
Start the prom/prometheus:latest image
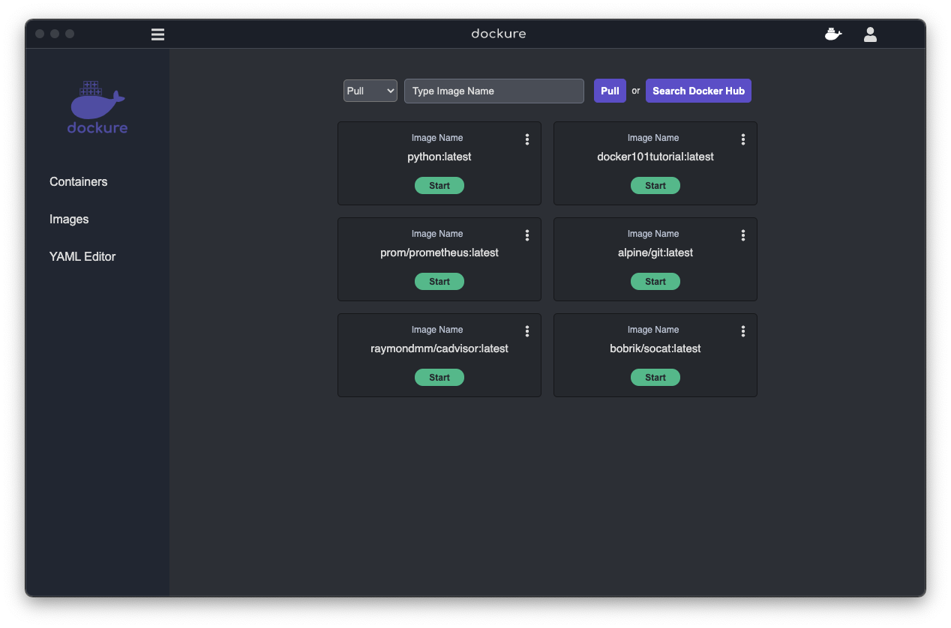(x=439, y=282)
